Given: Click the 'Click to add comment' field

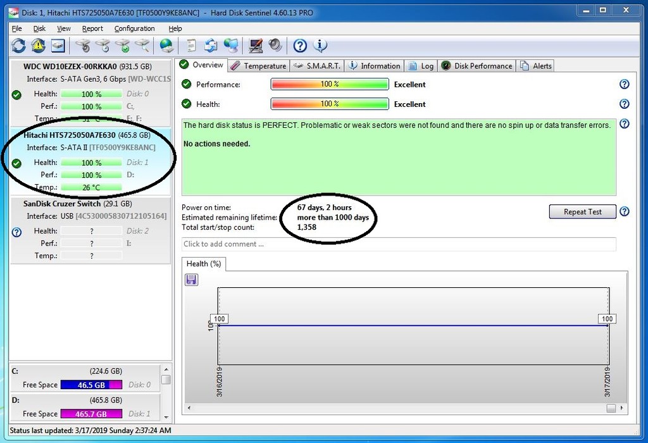Looking at the screenshot, I should [x=399, y=244].
